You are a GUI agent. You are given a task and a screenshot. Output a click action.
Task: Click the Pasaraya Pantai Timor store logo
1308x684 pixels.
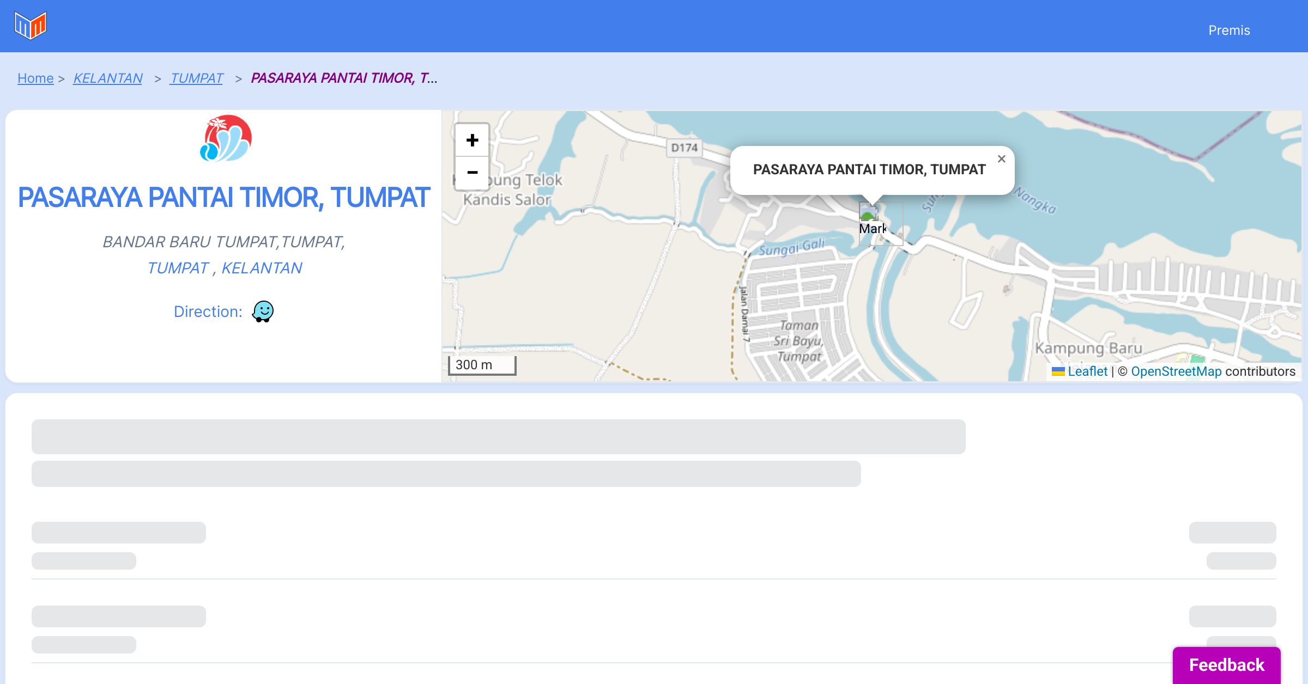click(226, 138)
